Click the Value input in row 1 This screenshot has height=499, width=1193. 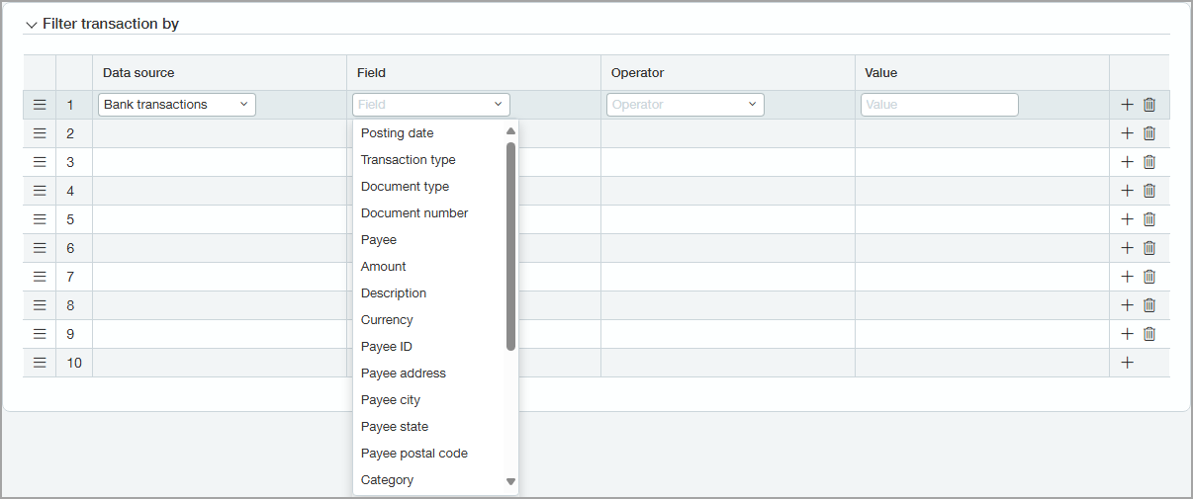pos(939,105)
